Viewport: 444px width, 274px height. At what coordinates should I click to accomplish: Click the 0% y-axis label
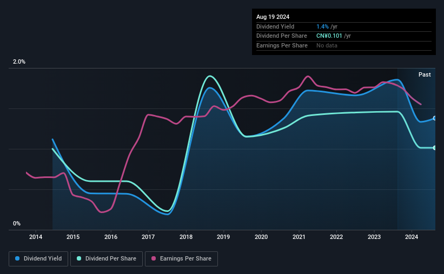tap(17, 223)
